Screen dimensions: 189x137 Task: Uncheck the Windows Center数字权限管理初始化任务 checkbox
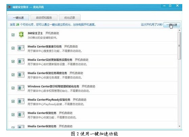coord(13,88)
